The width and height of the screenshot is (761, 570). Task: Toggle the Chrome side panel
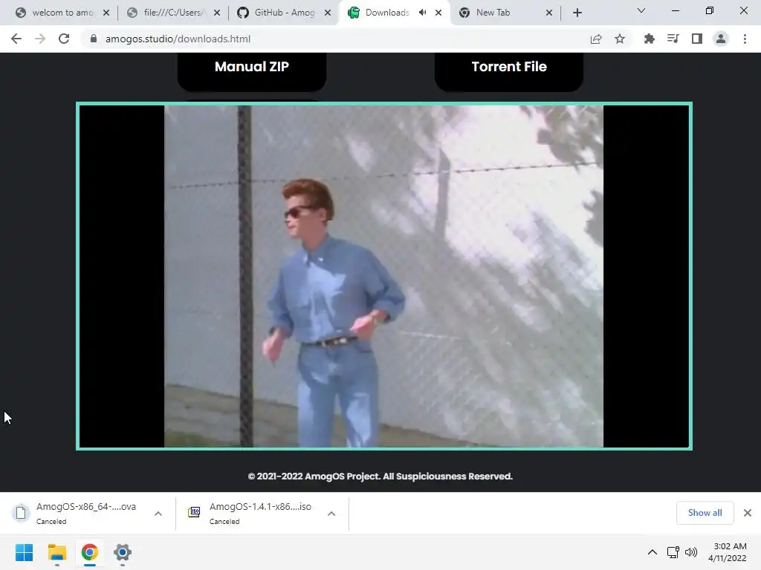pyautogui.click(x=697, y=39)
